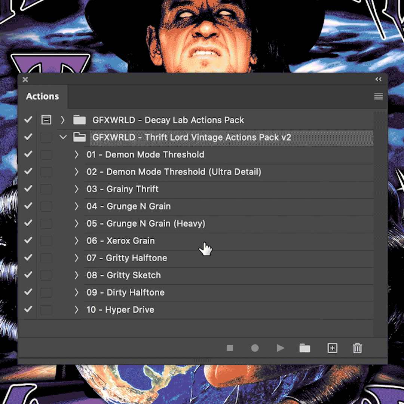Screen dimensions: 404x404
Task: Close the Actions panel with X button
Action: click(25, 79)
